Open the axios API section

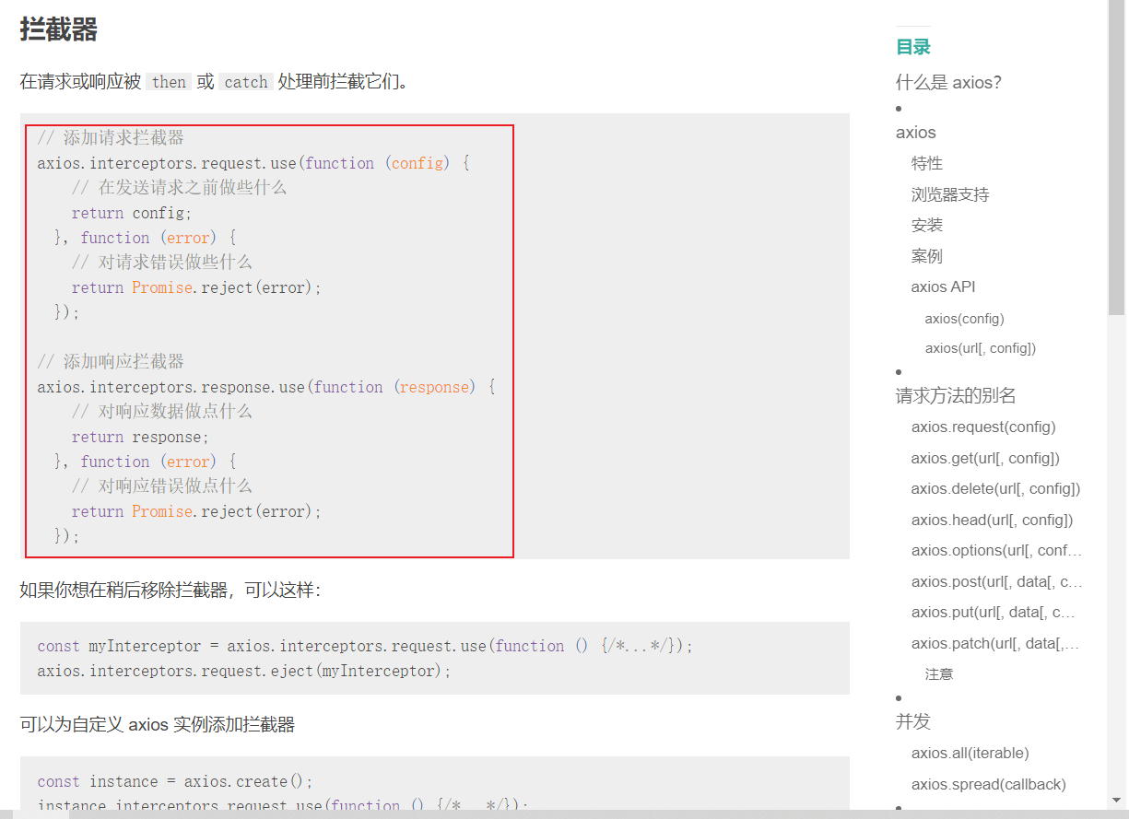943,287
